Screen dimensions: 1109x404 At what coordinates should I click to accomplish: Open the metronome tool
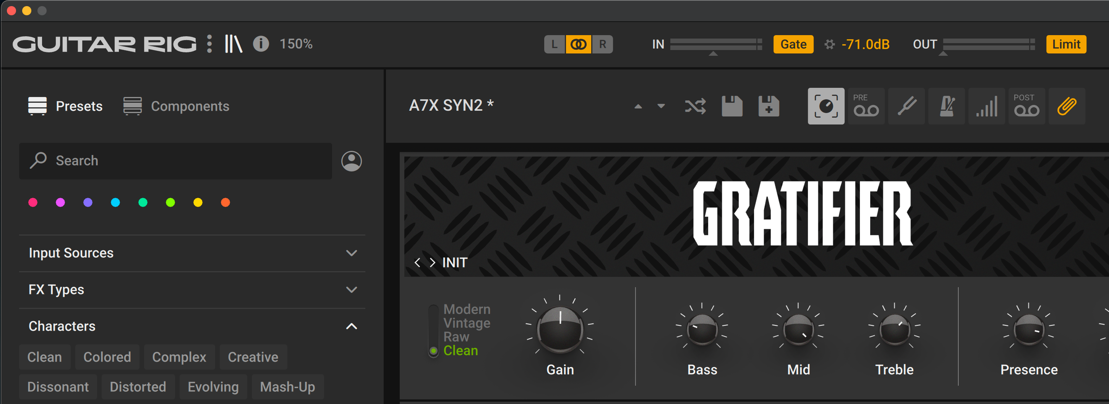tap(946, 106)
